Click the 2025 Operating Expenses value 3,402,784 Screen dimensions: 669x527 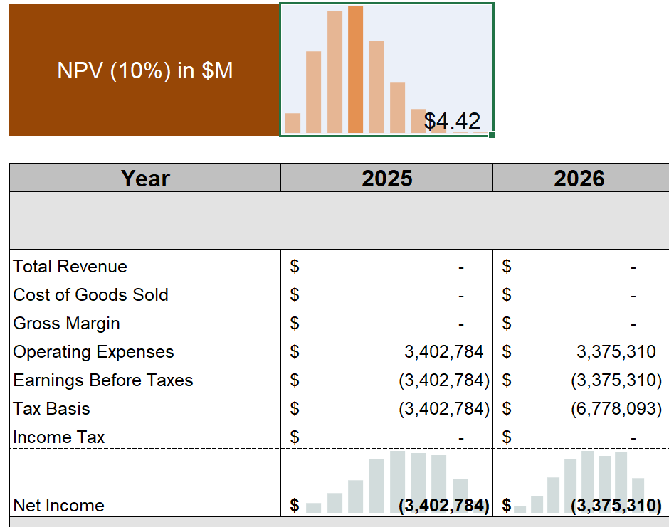[443, 352]
